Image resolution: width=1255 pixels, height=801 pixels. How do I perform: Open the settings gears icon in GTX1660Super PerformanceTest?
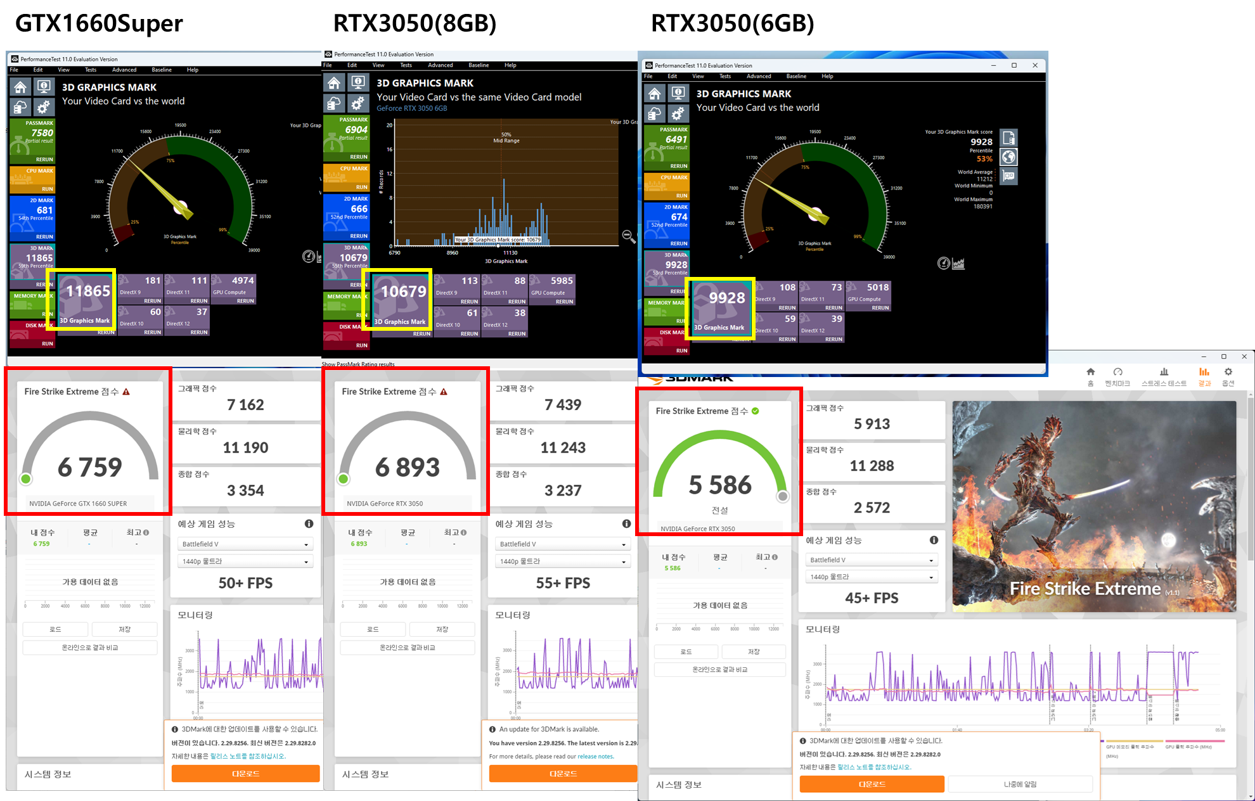[44, 107]
